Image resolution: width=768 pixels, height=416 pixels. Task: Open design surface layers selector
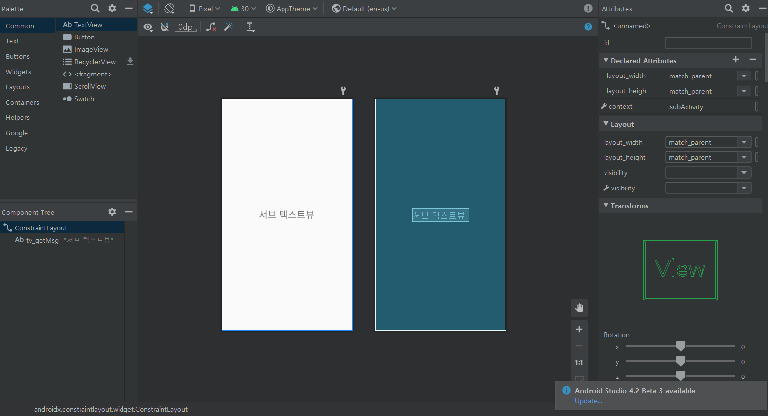click(148, 8)
